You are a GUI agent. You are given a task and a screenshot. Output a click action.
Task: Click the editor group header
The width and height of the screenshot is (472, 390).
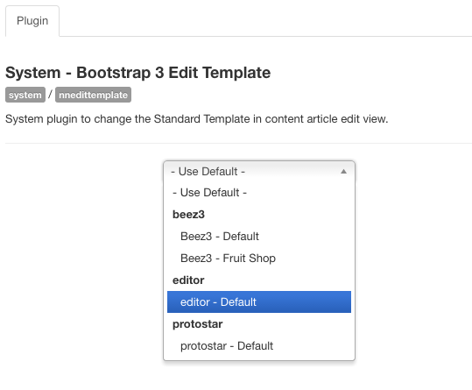coord(188,280)
